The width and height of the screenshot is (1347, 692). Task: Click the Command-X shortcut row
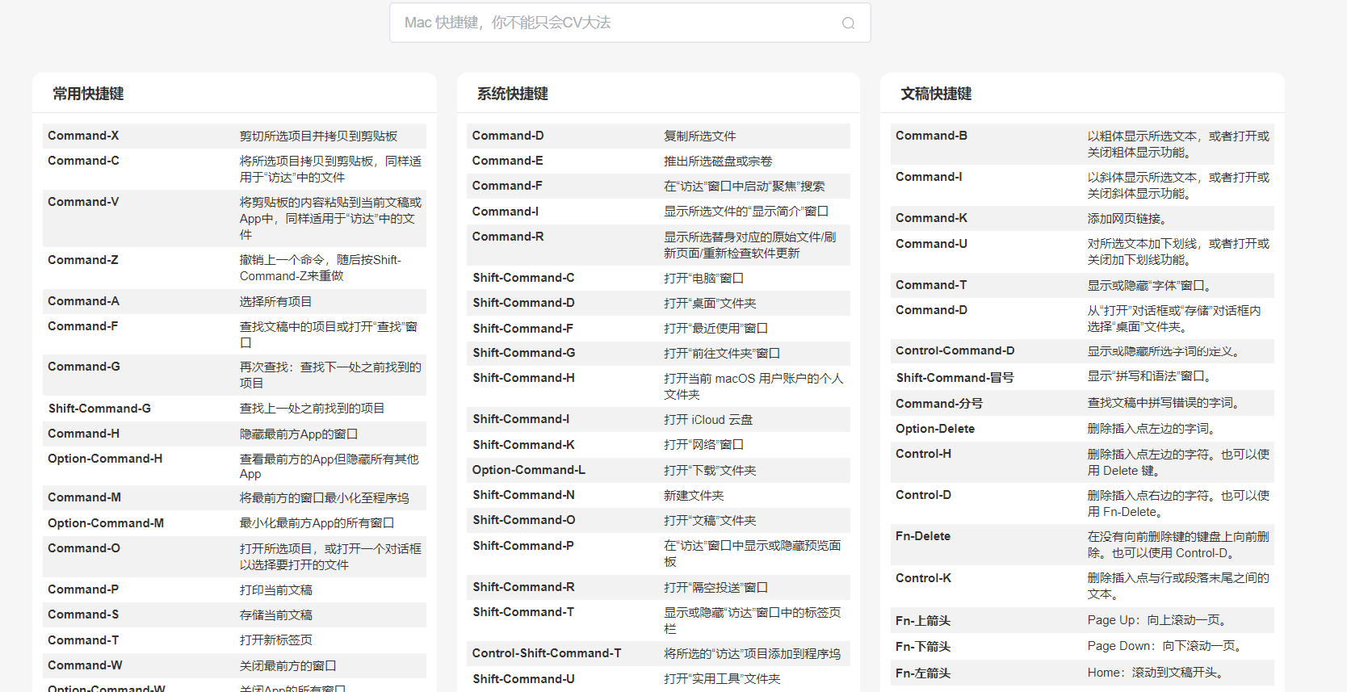coord(234,136)
